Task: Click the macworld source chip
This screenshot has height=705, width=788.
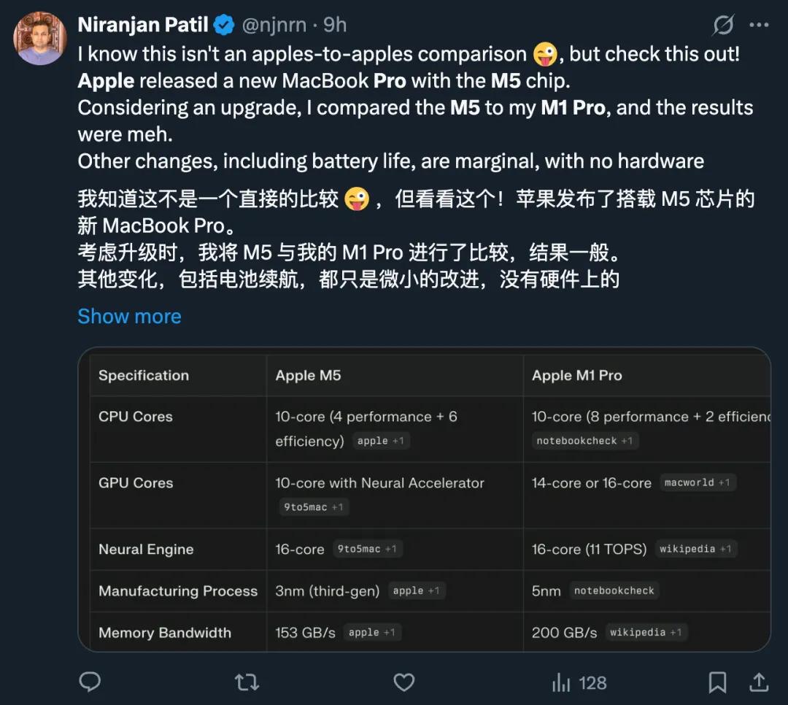Action: click(697, 482)
